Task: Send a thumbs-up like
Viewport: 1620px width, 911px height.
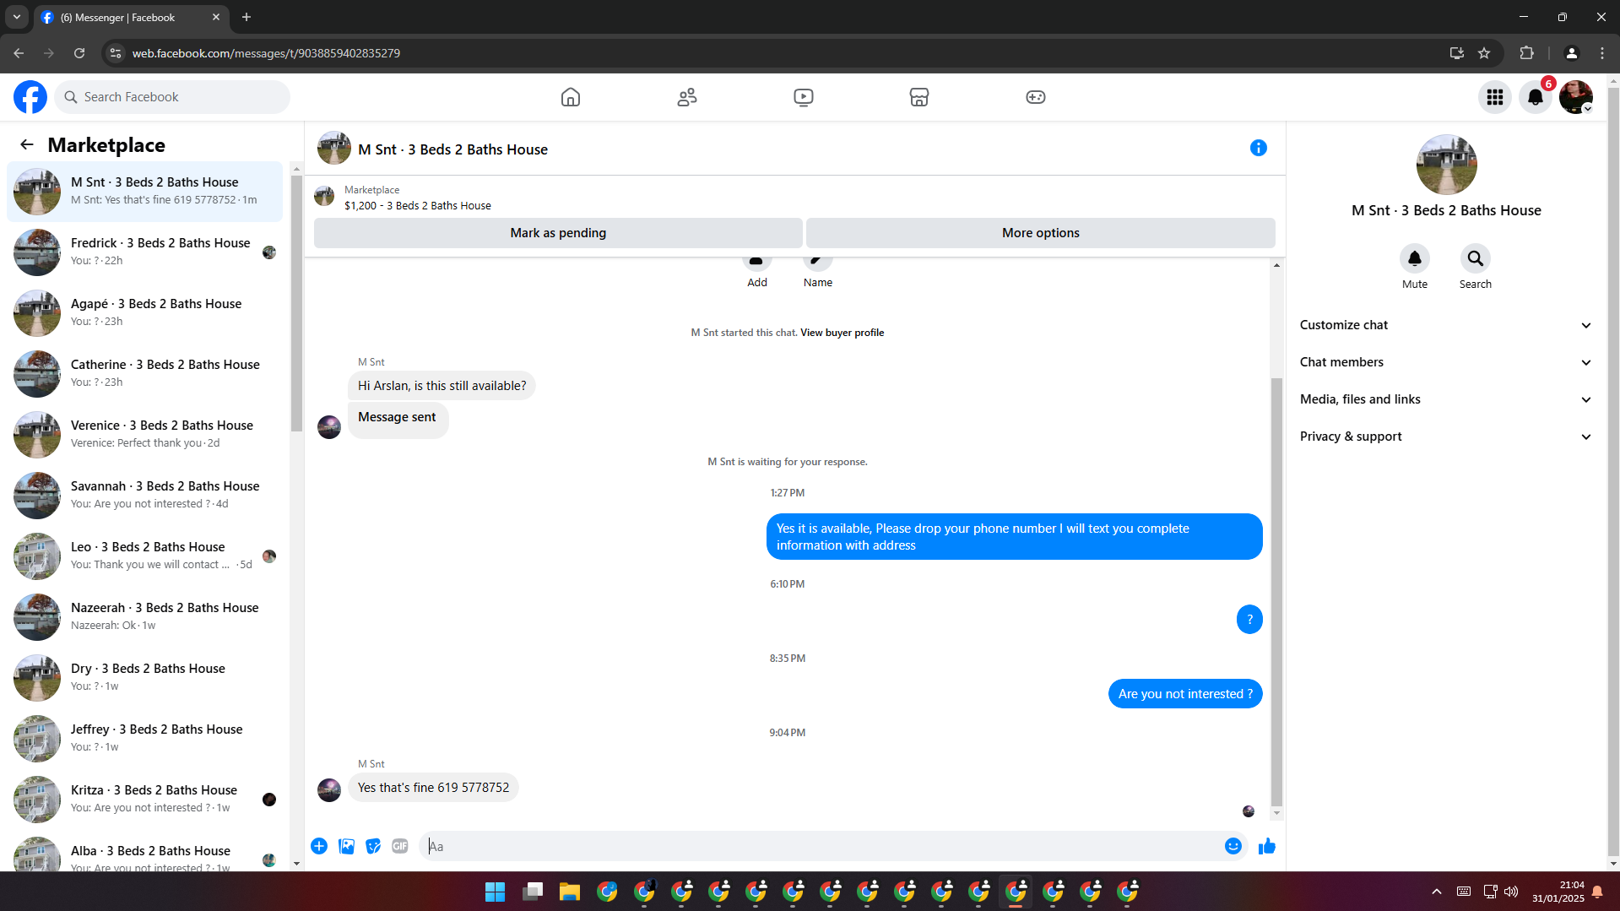Action: pyautogui.click(x=1267, y=846)
